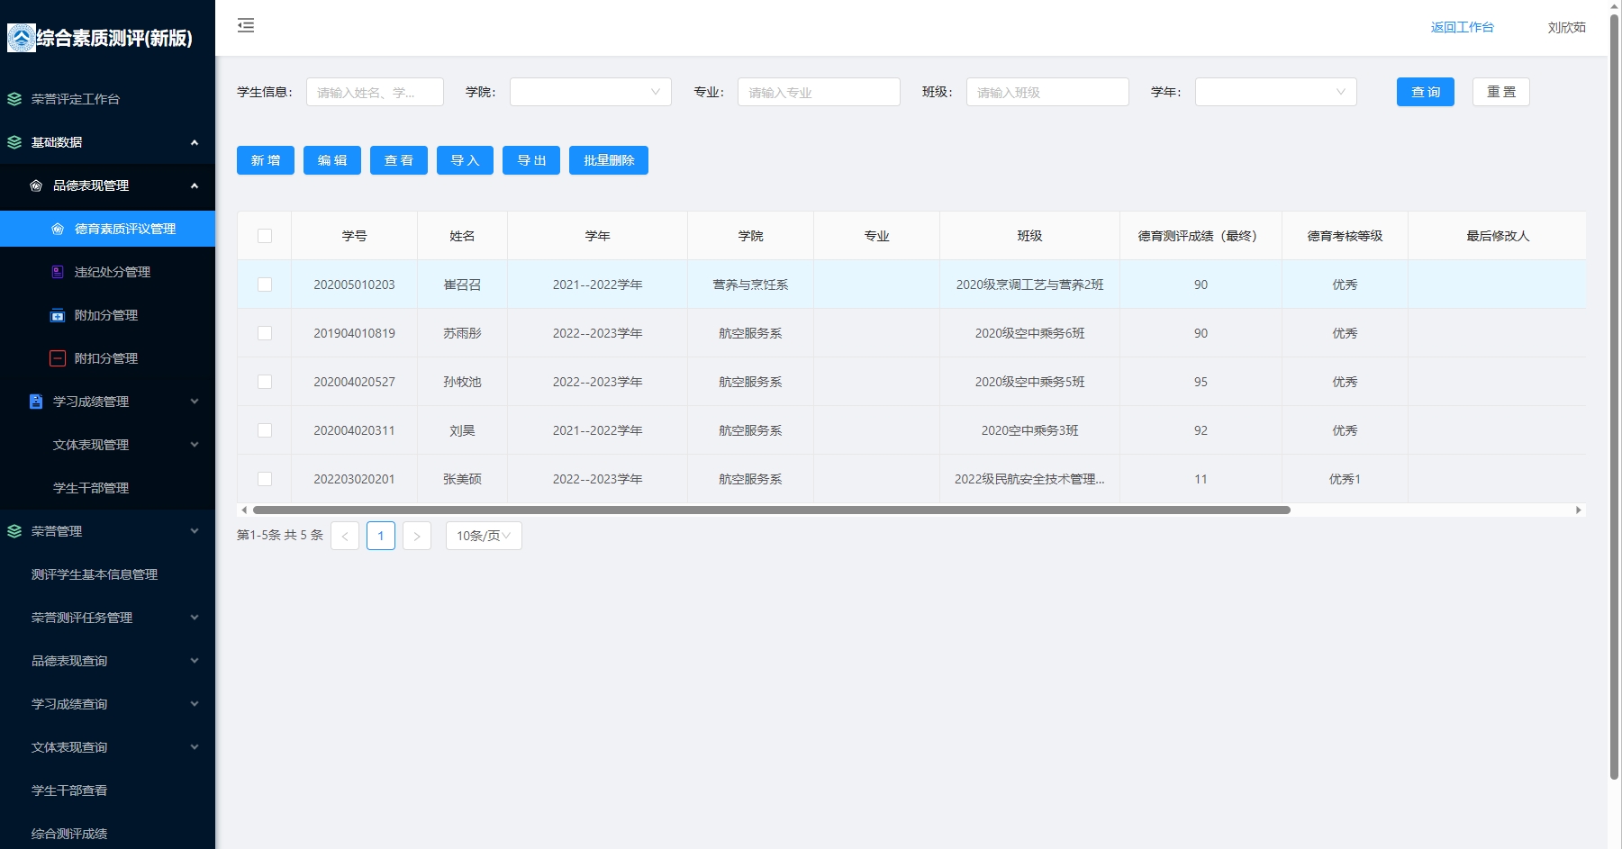
Task: Collapse the 基础数据 section chevron
Action: point(195,142)
